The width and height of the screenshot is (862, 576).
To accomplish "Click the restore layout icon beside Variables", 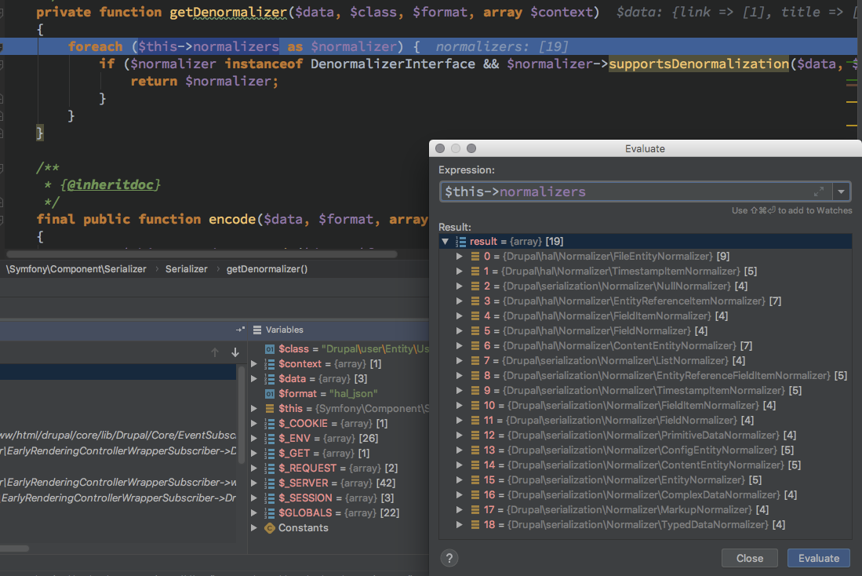I will point(240,330).
